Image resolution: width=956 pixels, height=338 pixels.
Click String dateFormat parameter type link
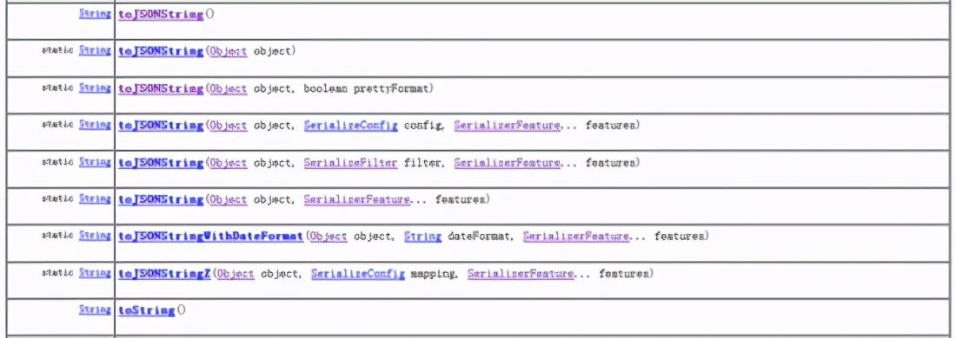click(x=422, y=237)
